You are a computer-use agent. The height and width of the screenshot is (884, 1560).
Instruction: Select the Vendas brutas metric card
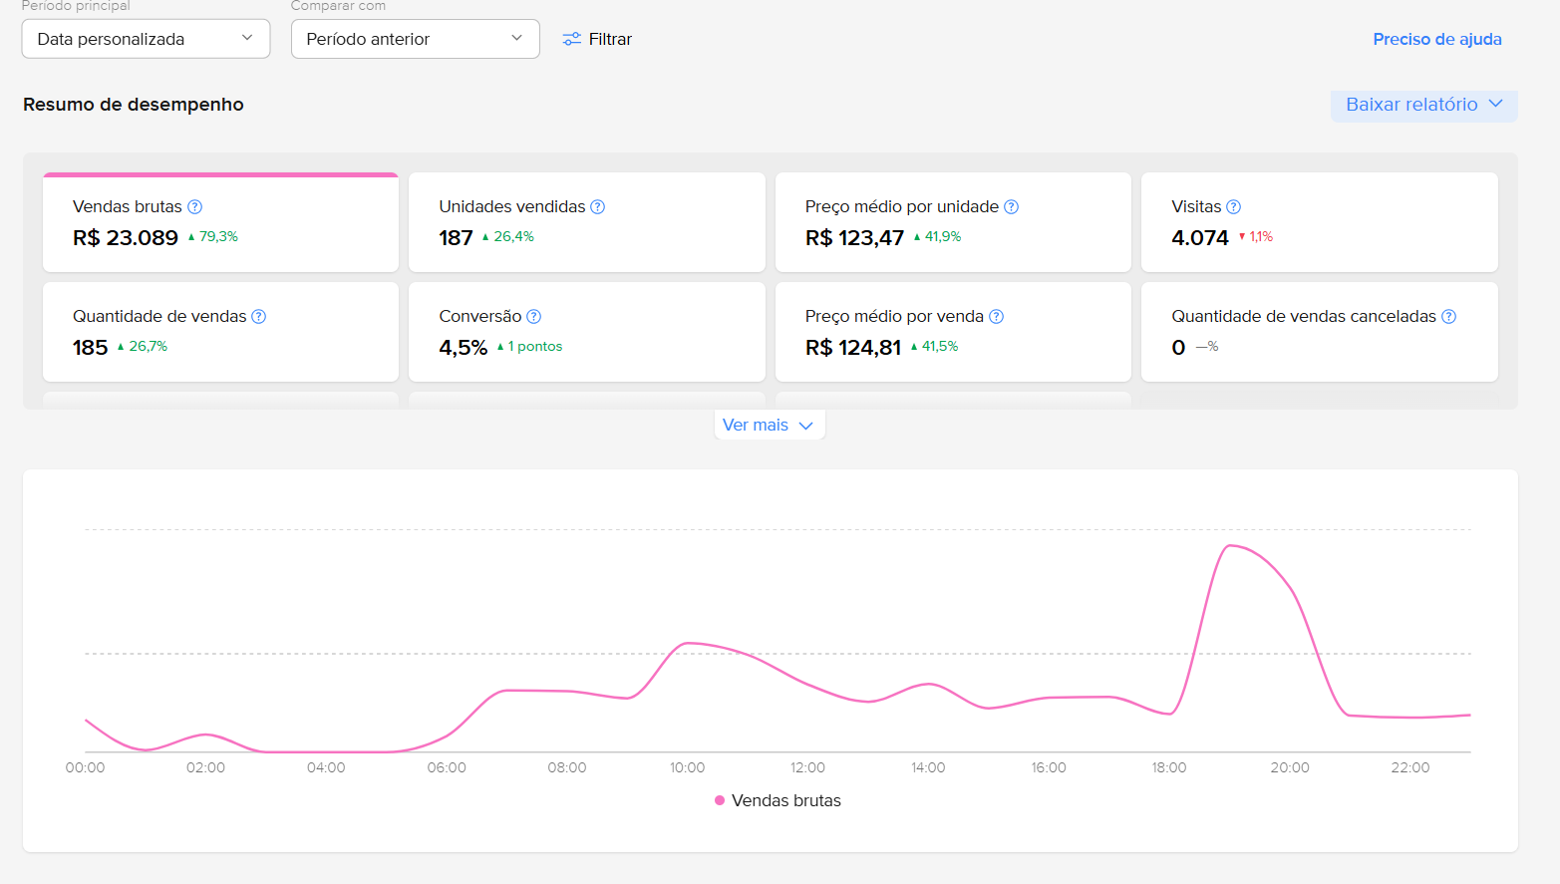(220, 222)
